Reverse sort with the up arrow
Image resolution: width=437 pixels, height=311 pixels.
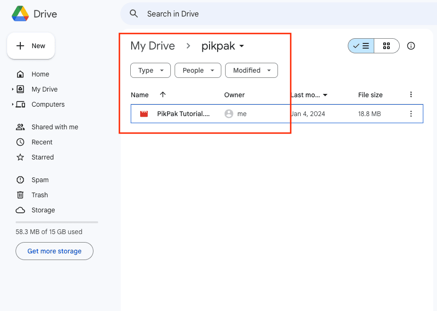pyautogui.click(x=163, y=95)
